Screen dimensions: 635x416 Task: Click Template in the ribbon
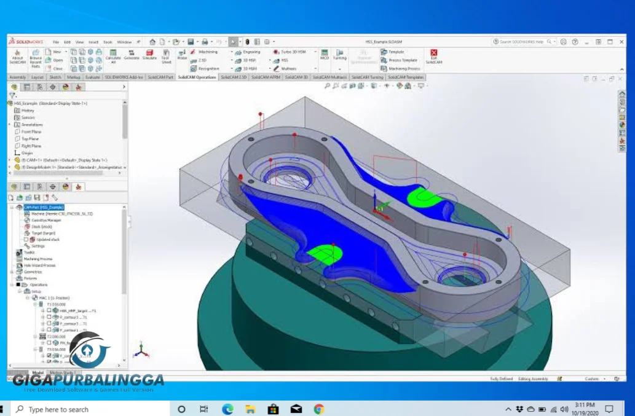(x=392, y=52)
